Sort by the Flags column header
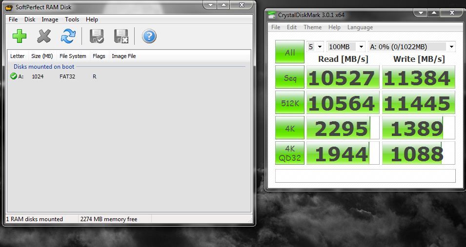 (x=99, y=56)
